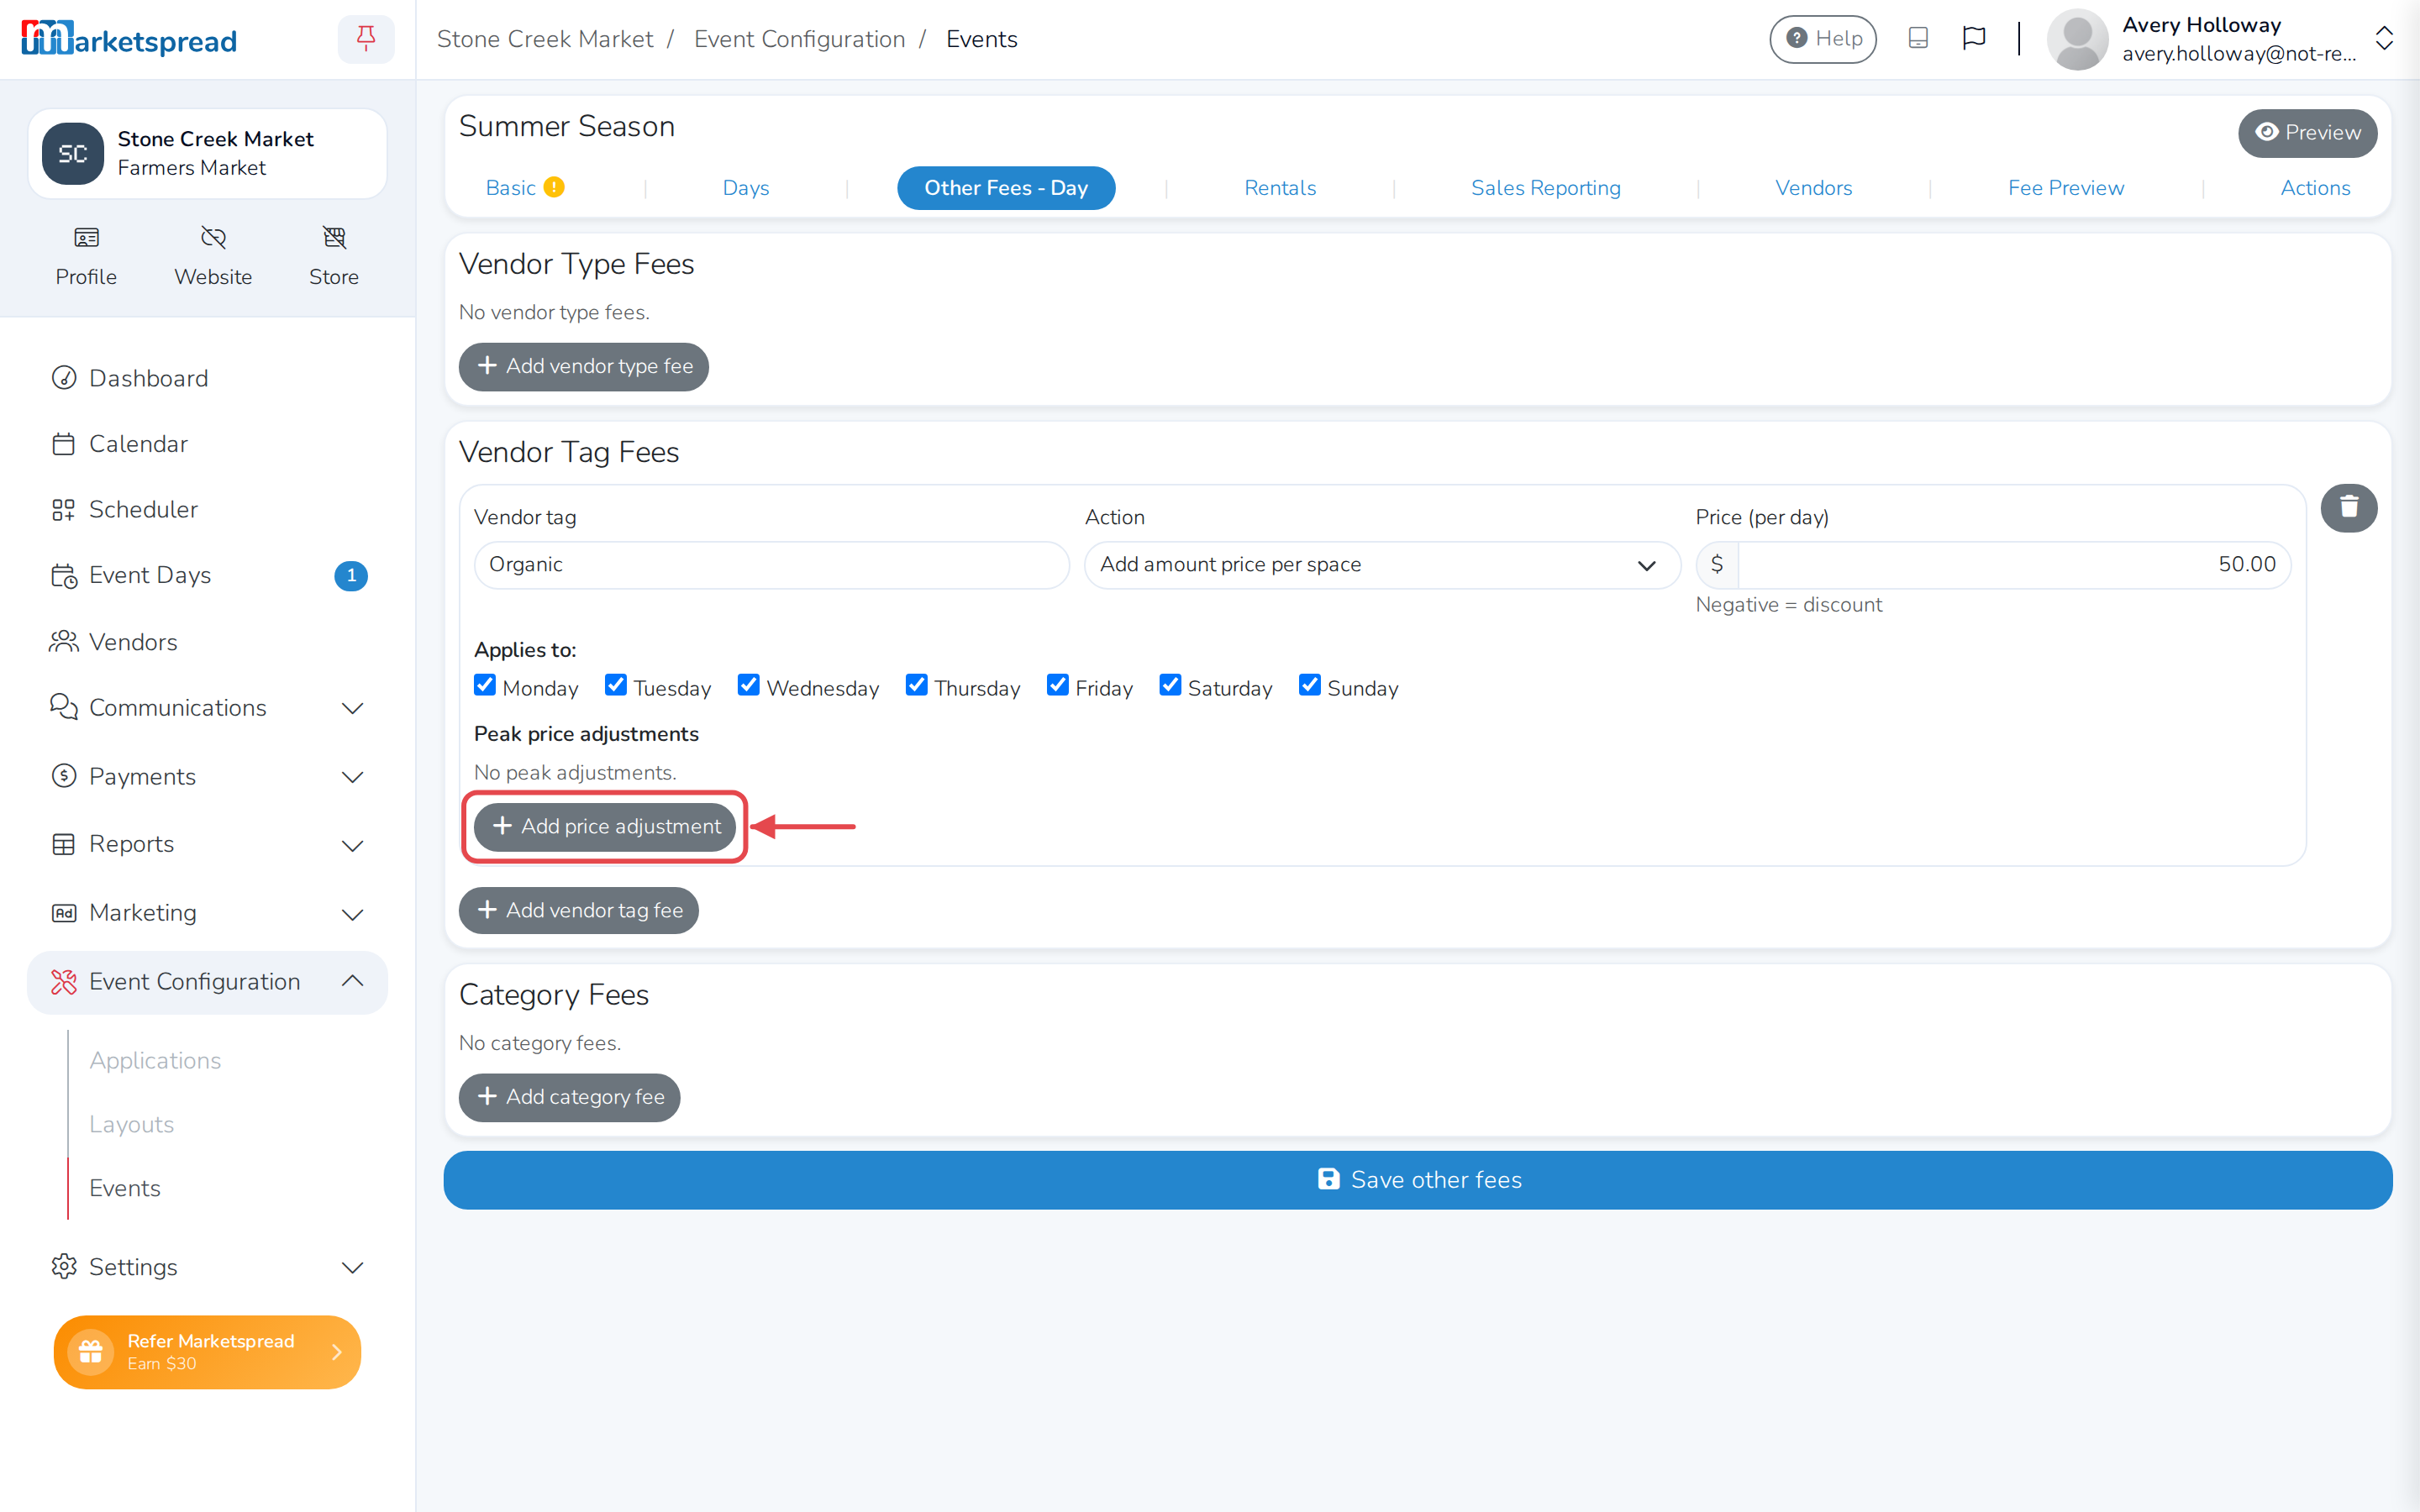The width and height of the screenshot is (2420, 1512).
Task: Delete the Organic vendor tag fee
Action: pos(2349,508)
